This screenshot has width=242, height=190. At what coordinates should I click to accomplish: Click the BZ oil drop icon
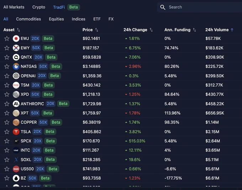tap(16, 178)
